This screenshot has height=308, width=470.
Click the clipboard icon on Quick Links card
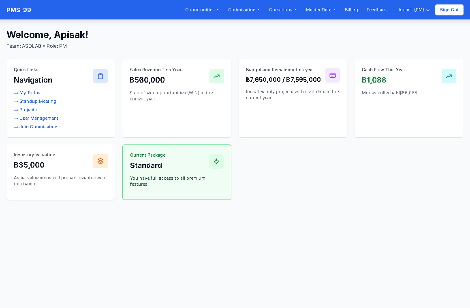[100, 76]
